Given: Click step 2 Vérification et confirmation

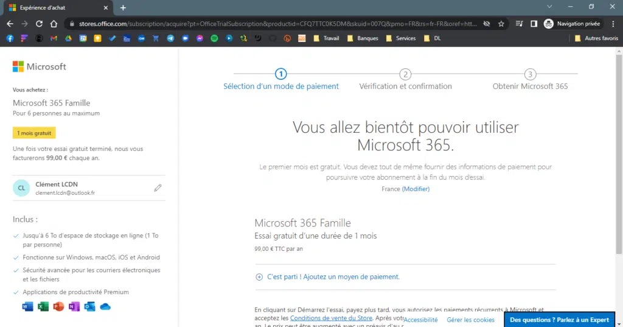Looking at the screenshot, I should [405, 80].
